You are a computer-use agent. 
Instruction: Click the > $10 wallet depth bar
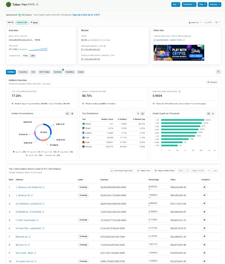[182, 120]
